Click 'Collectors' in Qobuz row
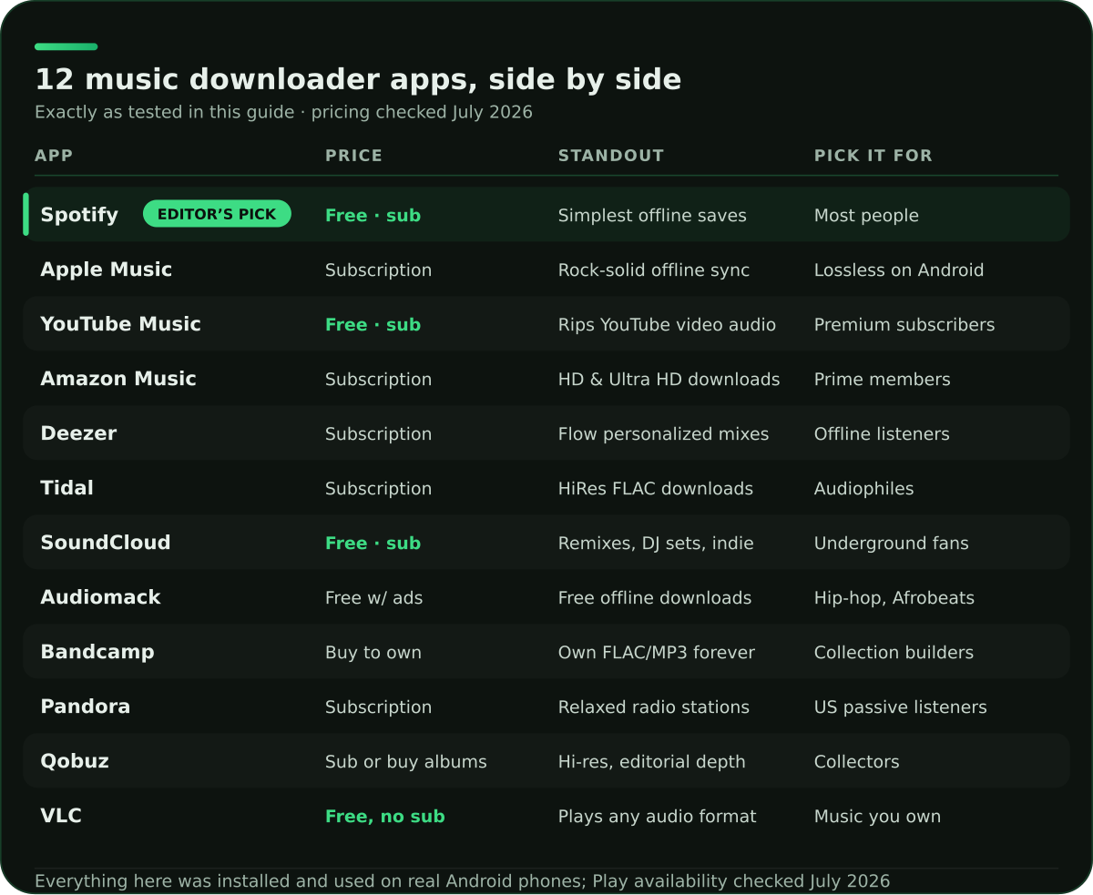Screen dimensions: 1093x895 click(x=857, y=762)
